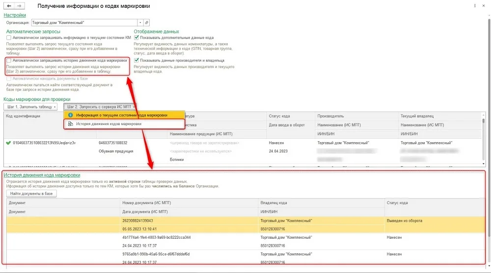491x273 pixels.
Task: Collapse the Настройки section link
Action: [15, 15]
